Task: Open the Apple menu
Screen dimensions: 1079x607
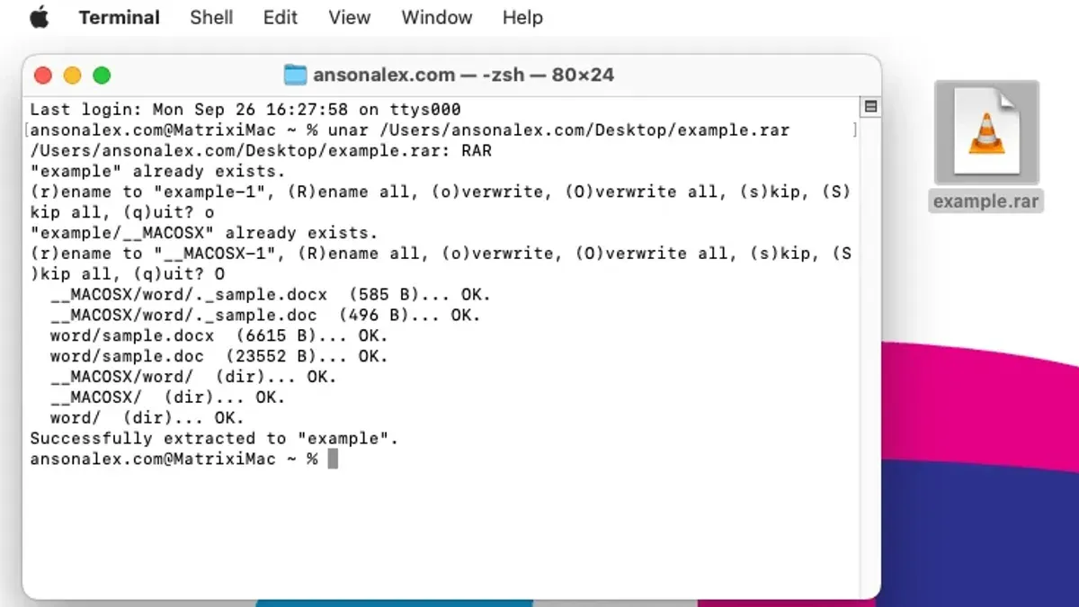Action: pos(39,17)
